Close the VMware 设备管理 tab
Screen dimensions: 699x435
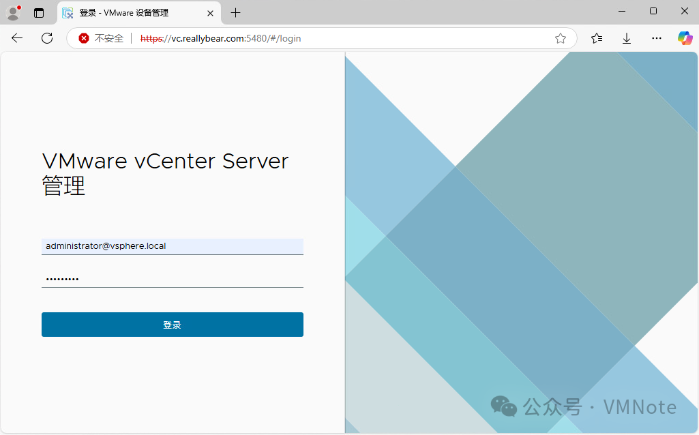[x=211, y=14]
